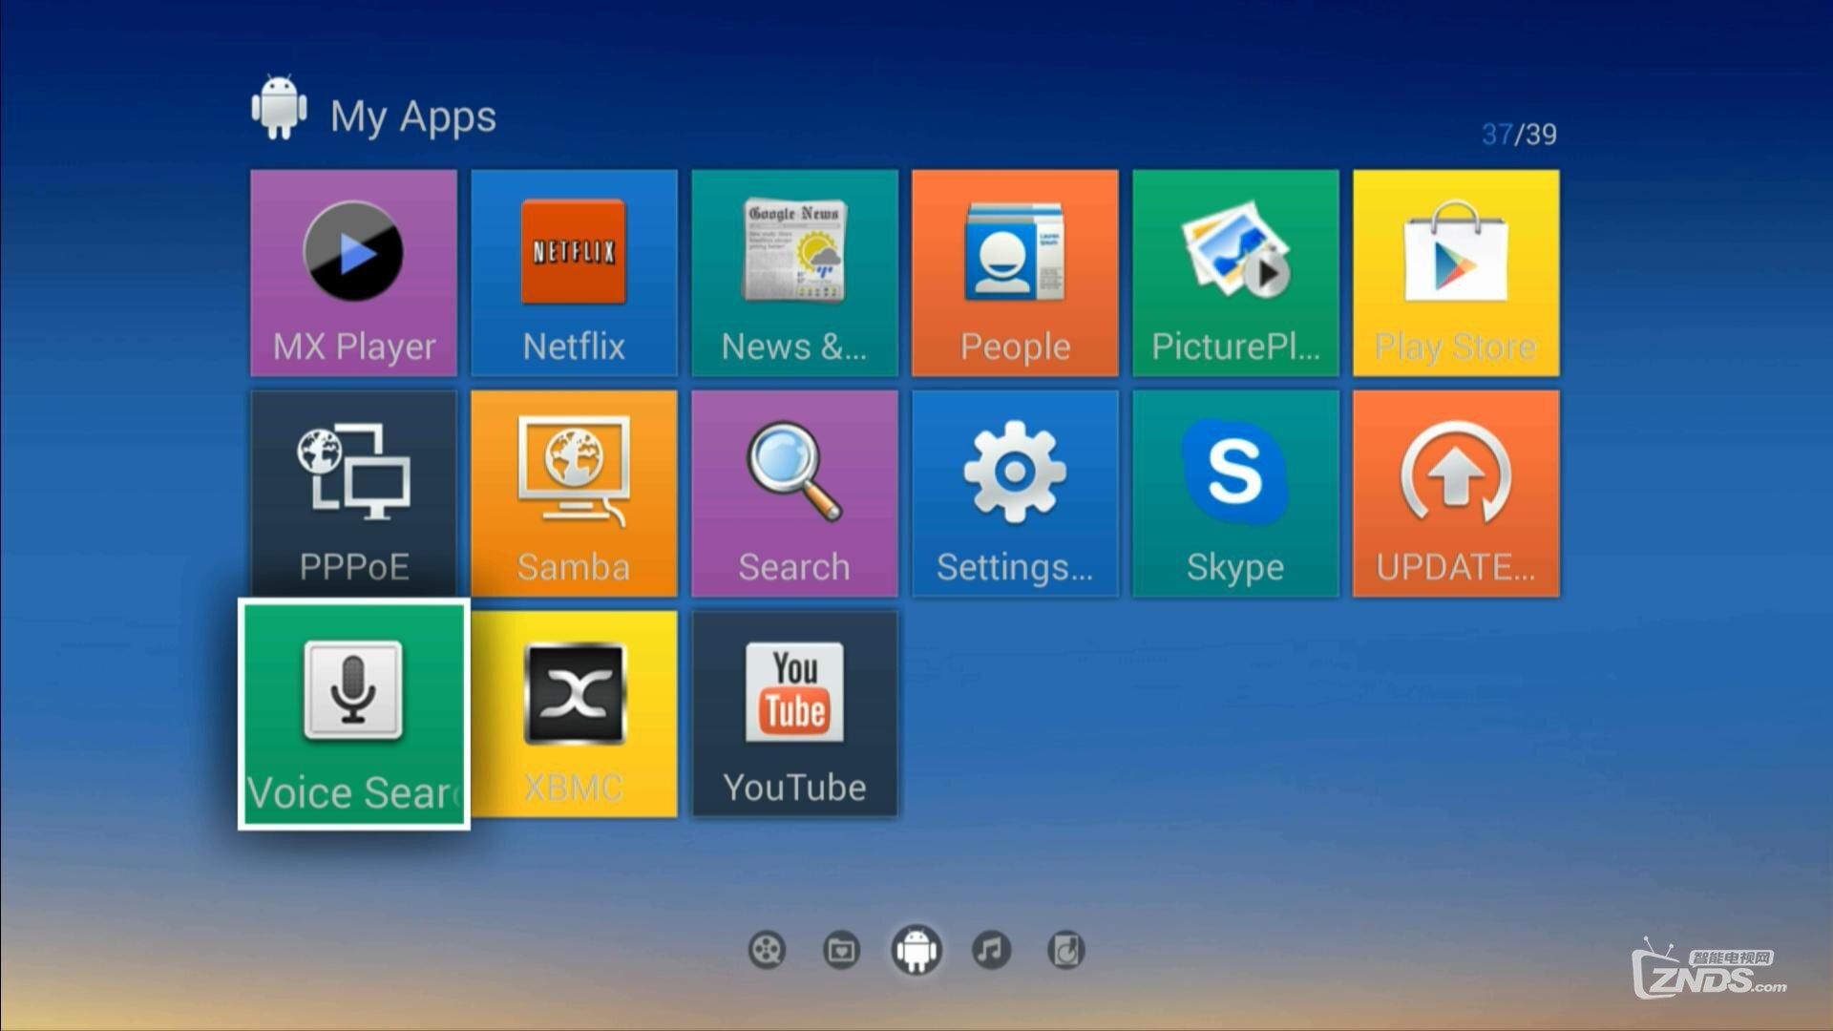Open the Search app

click(794, 494)
